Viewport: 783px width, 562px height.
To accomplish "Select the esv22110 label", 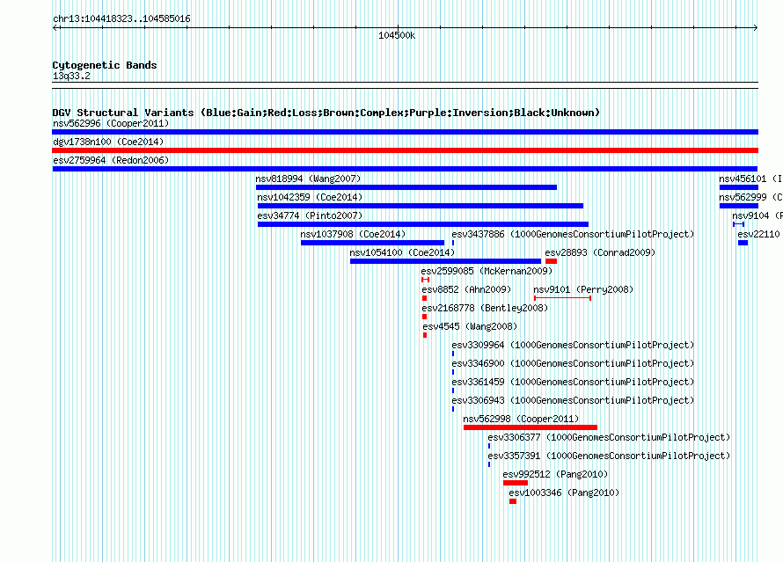I will (x=758, y=234).
